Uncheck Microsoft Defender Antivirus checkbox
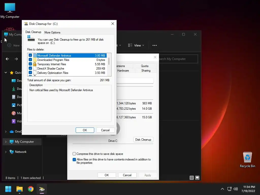This screenshot has height=195, width=260. click(x=30, y=55)
